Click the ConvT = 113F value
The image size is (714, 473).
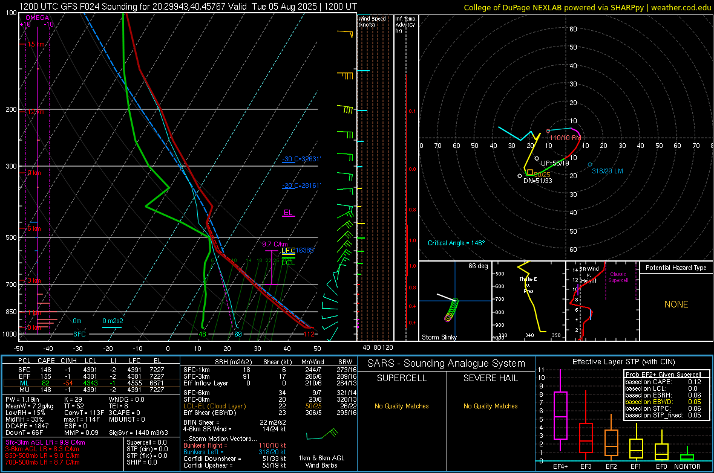coord(84,413)
